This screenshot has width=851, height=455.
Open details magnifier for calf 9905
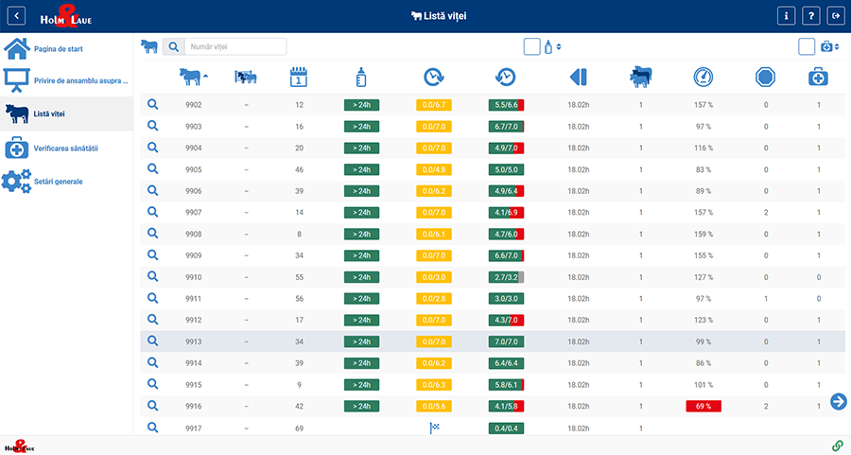point(153,169)
